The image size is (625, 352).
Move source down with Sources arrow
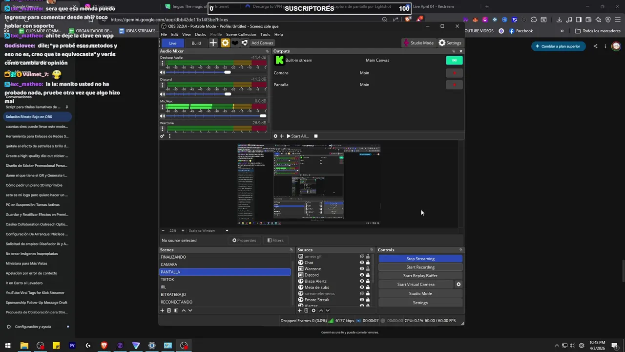coord(327,310)
